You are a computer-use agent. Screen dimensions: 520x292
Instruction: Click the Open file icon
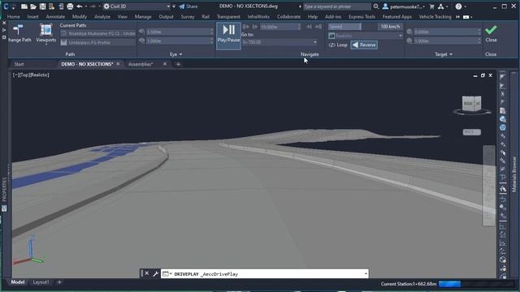(33, 6)
